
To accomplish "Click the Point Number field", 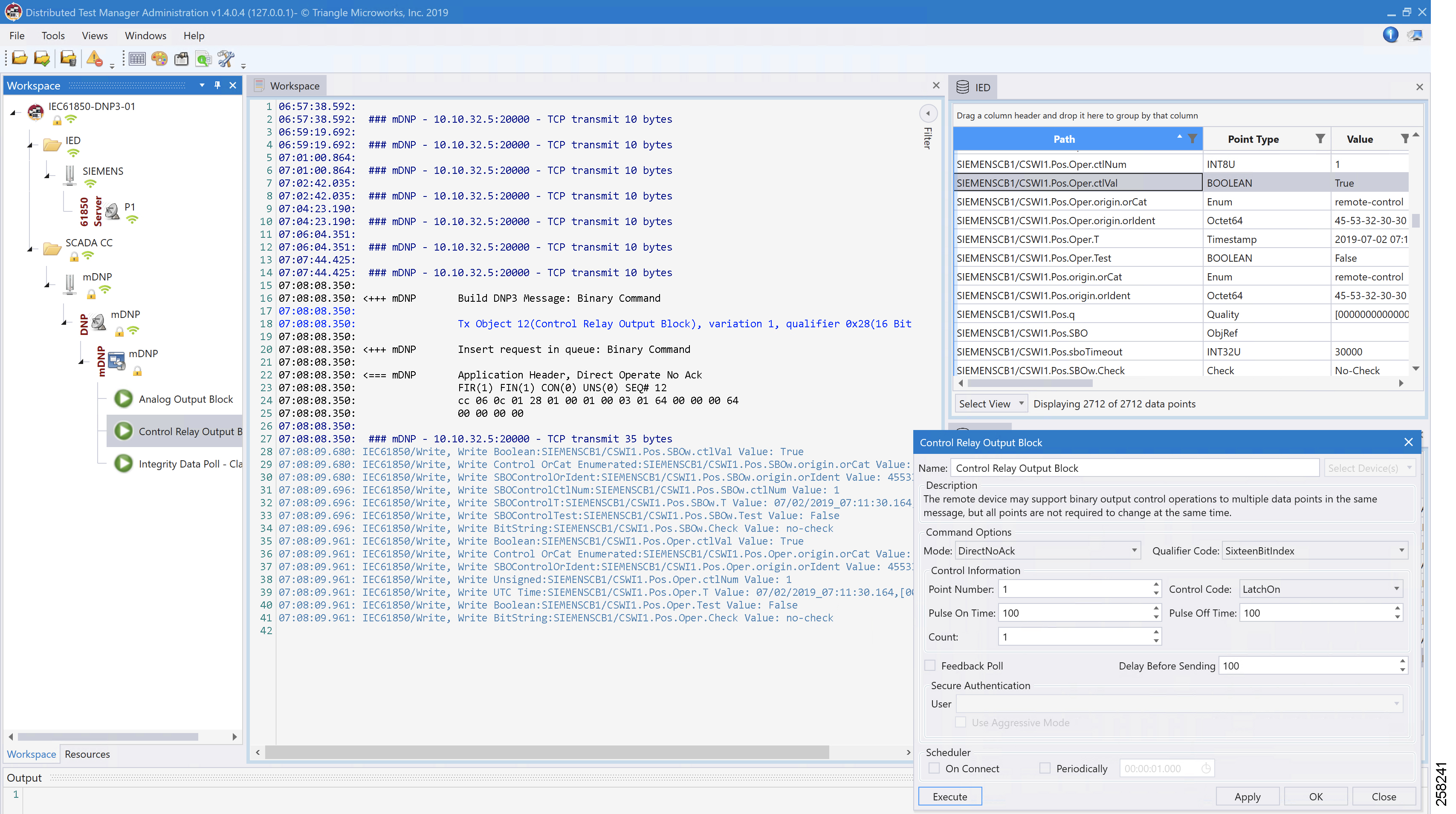I will [x=1076, y=589].
